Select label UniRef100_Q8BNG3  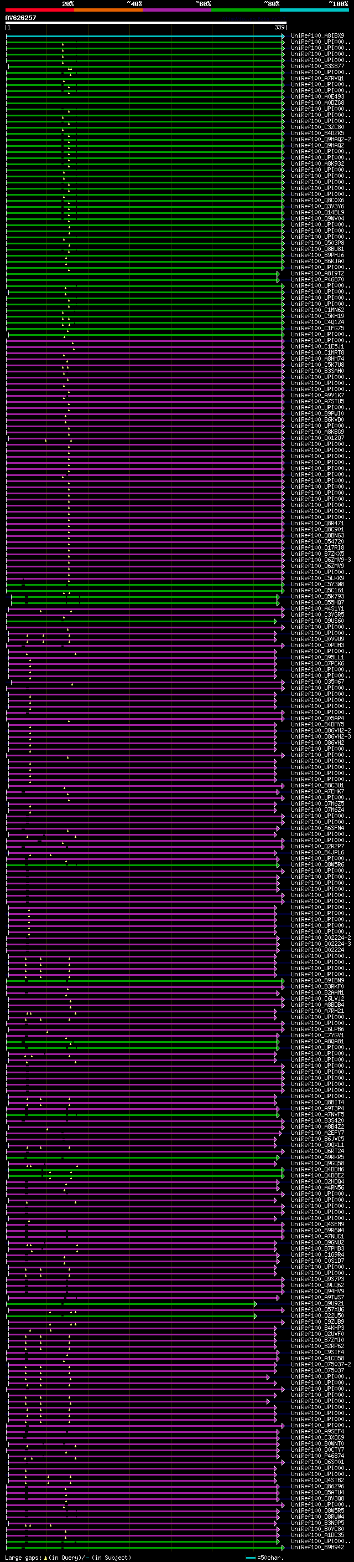tap(317, 536)
